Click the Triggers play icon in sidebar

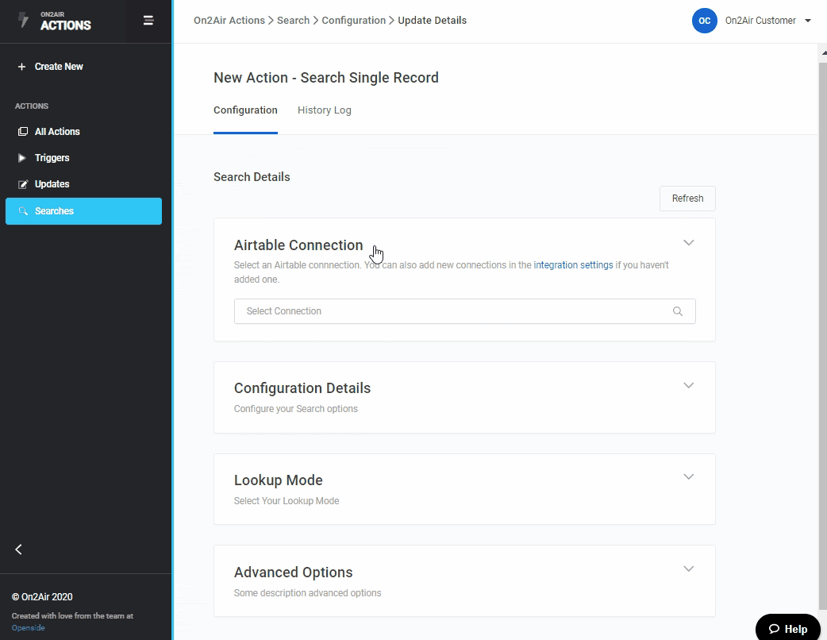[22, 158]
